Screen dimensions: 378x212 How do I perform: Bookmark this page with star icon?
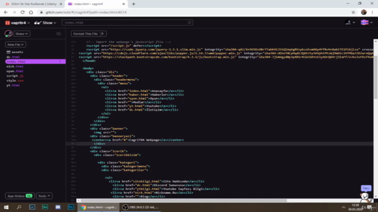pyautogui.click(x=353, y=12)
